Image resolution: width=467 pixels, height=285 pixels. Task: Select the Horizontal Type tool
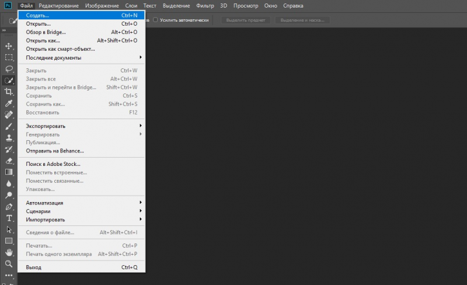coord(9,218)
